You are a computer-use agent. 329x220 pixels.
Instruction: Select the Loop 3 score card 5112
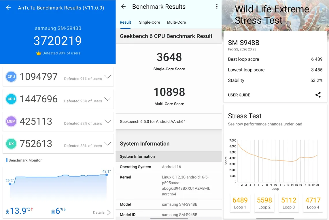click(289, 203)
